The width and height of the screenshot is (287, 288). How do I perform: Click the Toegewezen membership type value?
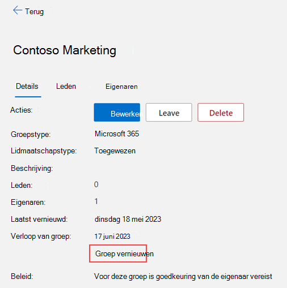[x=115, y=151]
